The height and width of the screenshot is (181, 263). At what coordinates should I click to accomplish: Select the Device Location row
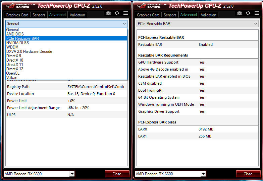click(x=66, y=94)
